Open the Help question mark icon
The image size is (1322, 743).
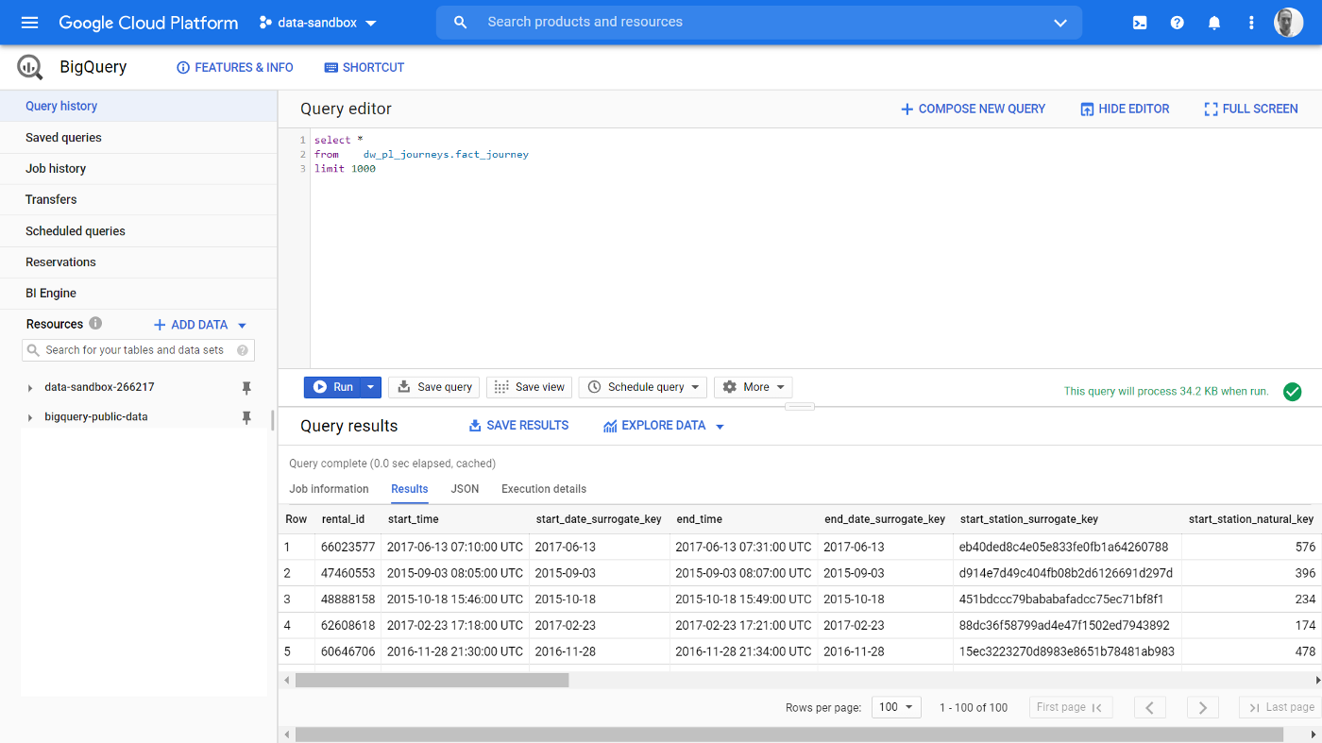(1177, 23)
